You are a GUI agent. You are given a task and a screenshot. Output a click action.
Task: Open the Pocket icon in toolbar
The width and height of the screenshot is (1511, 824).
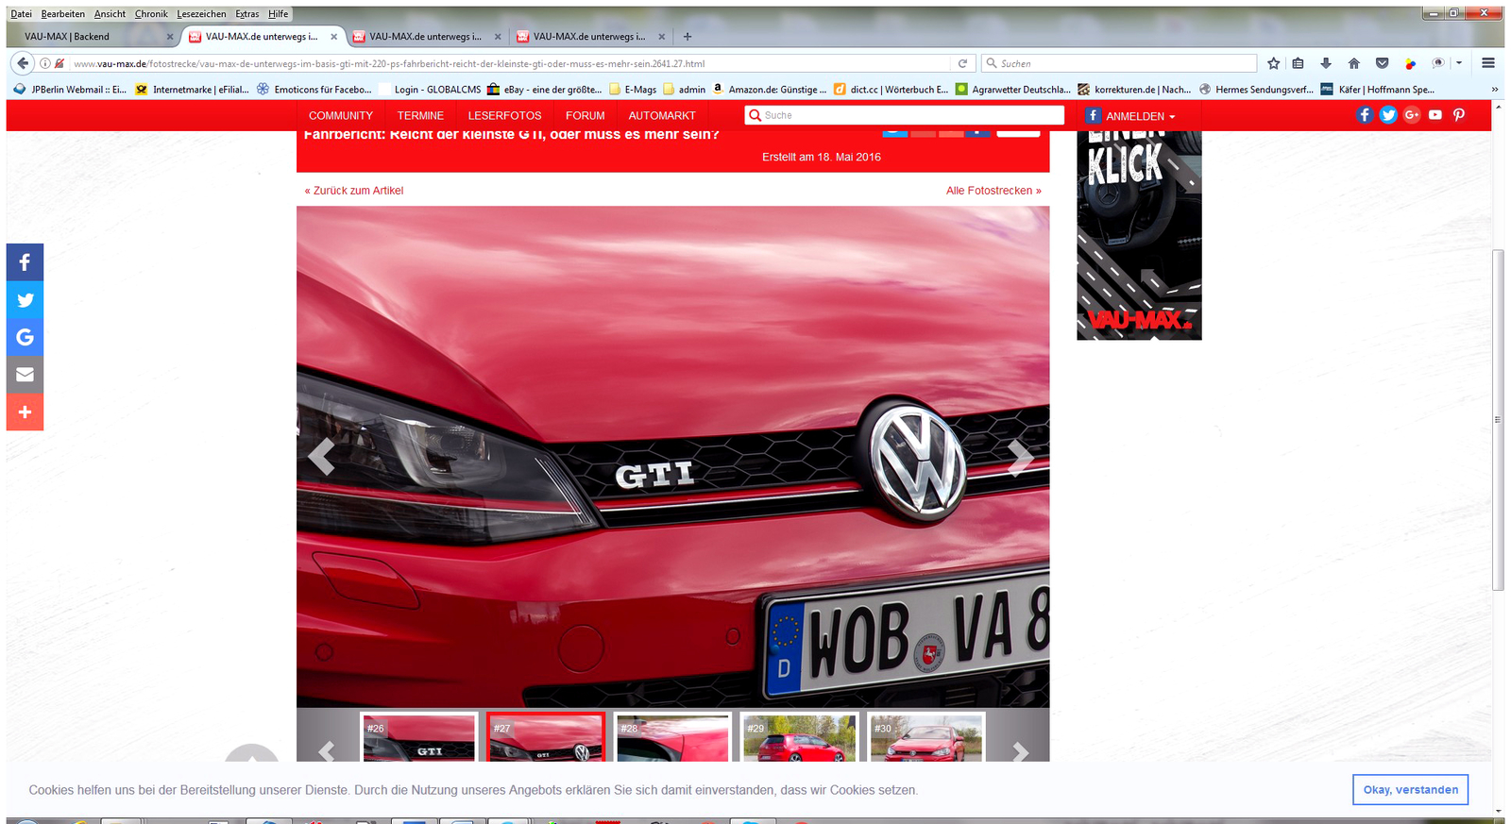tap(1382, 63)
